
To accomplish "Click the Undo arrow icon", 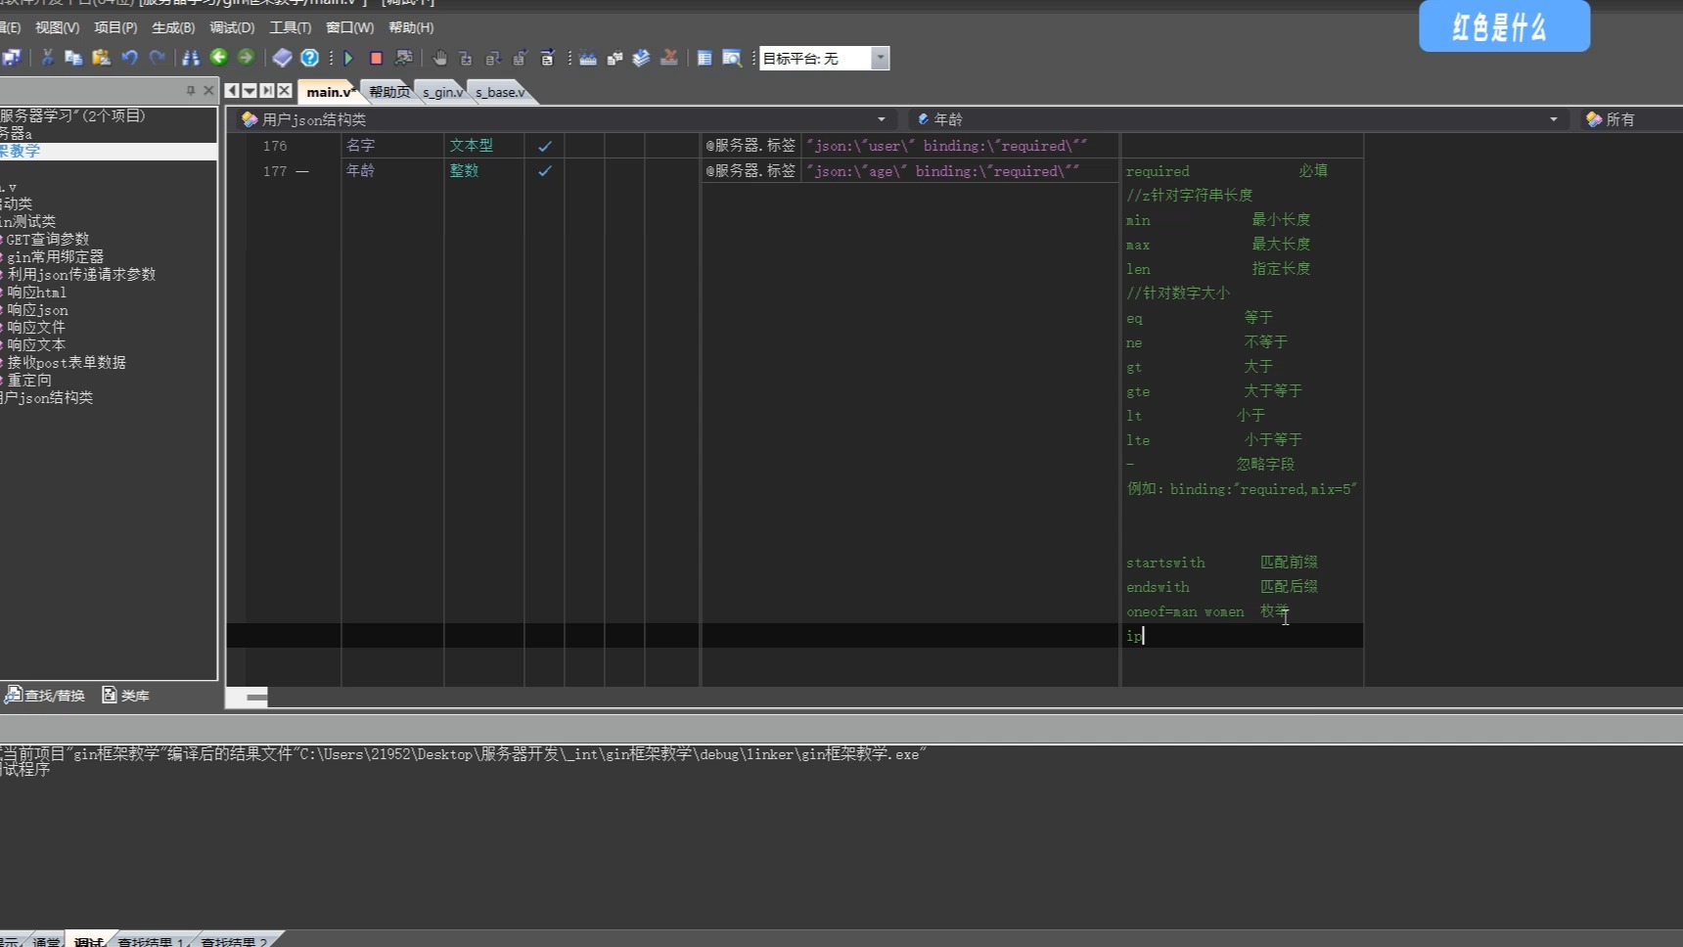I will (x=129, y=58).
